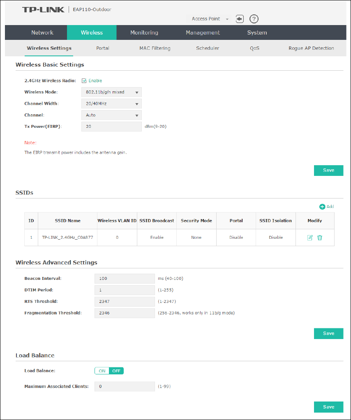Click the logout icon in header

click(x=240, y=19)
